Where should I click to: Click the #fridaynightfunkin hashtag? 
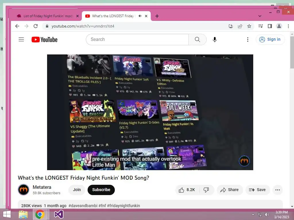point(123,206)
